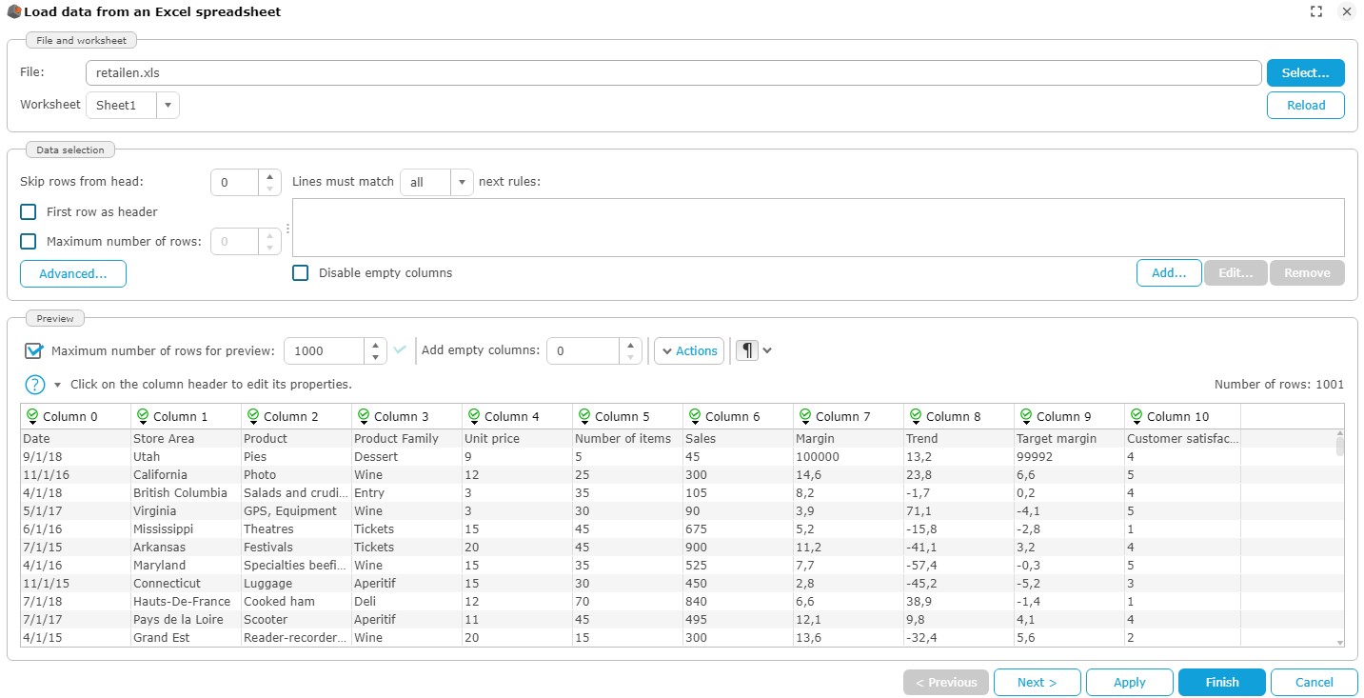The height and width of the screenshot is (698, 1364).
Task: Check the Maximum number of rows option
Action: 29,242
